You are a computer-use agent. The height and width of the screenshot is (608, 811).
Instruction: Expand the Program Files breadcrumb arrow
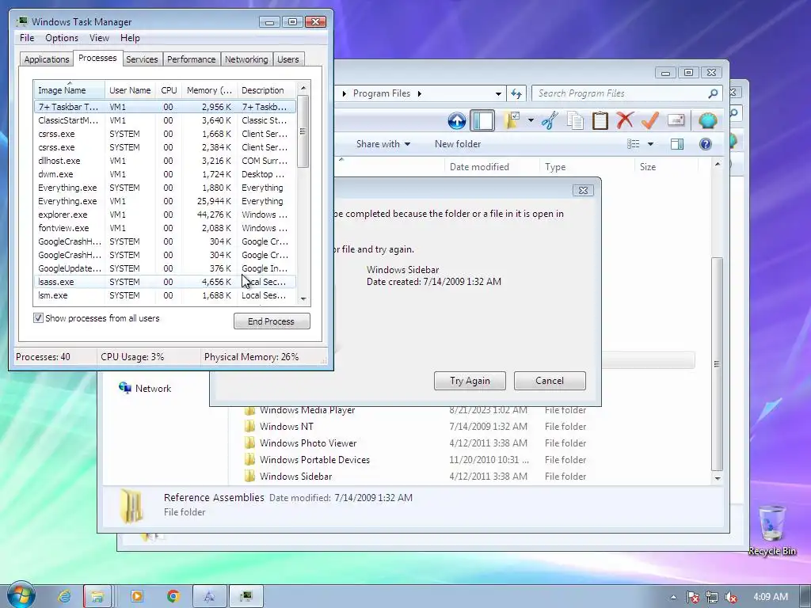tap(420, 93)
